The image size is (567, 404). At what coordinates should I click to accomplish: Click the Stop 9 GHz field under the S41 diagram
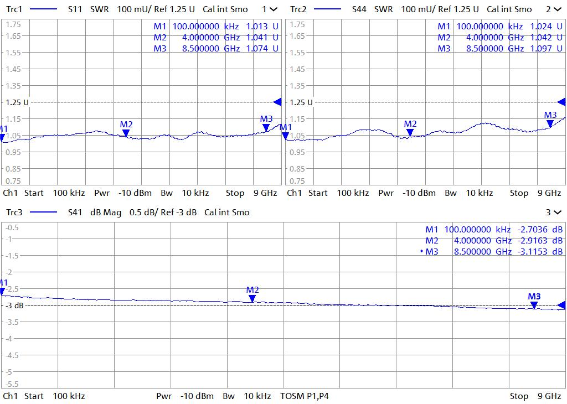[535, 396]
